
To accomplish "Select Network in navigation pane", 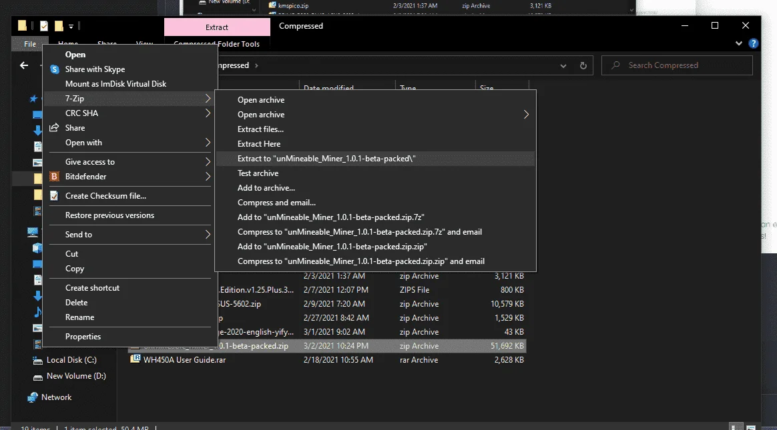I will point(57,397).
